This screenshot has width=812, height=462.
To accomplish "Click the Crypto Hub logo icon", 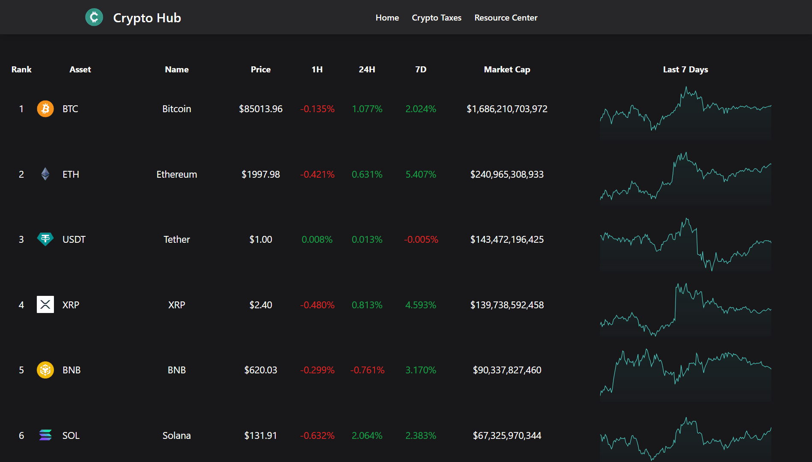I will pyautogui.click(x=94, y=18).
